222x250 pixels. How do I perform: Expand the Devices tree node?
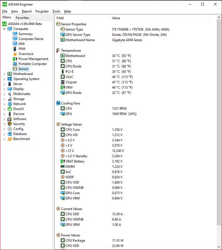pos(4,114)
